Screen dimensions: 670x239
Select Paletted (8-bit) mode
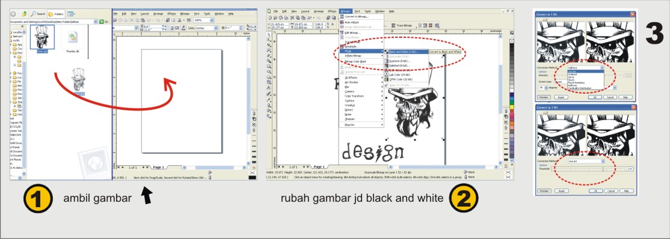click(407, 65)
